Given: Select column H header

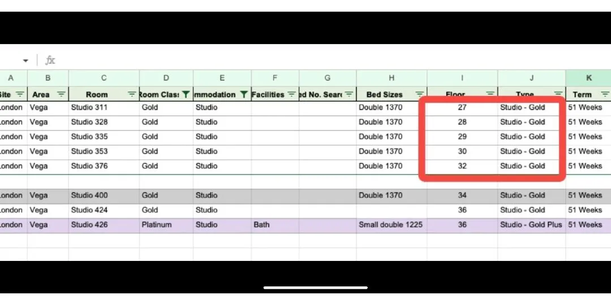Looking at the screenshot, I should click(x=391, y=78).
